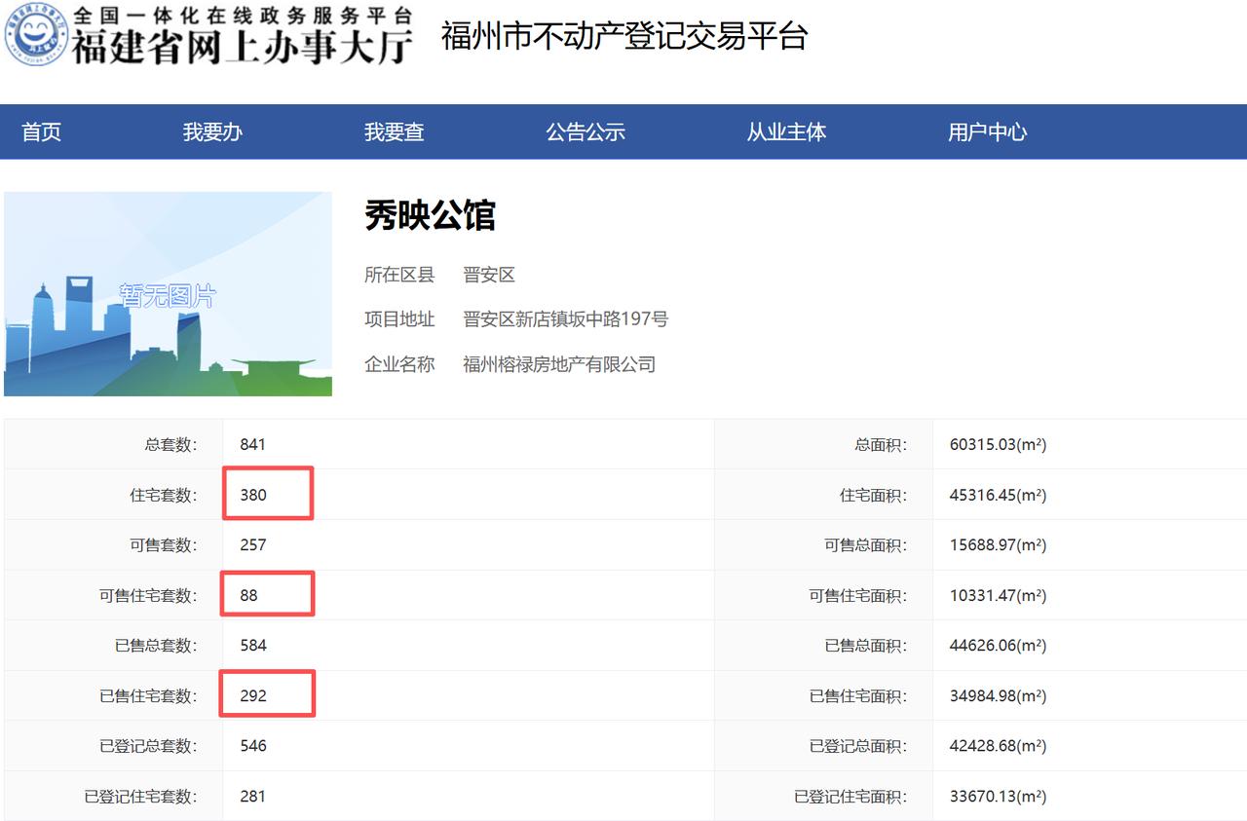
Task: Click the 已登记住宅面积 row label
Action: point(850,797)
